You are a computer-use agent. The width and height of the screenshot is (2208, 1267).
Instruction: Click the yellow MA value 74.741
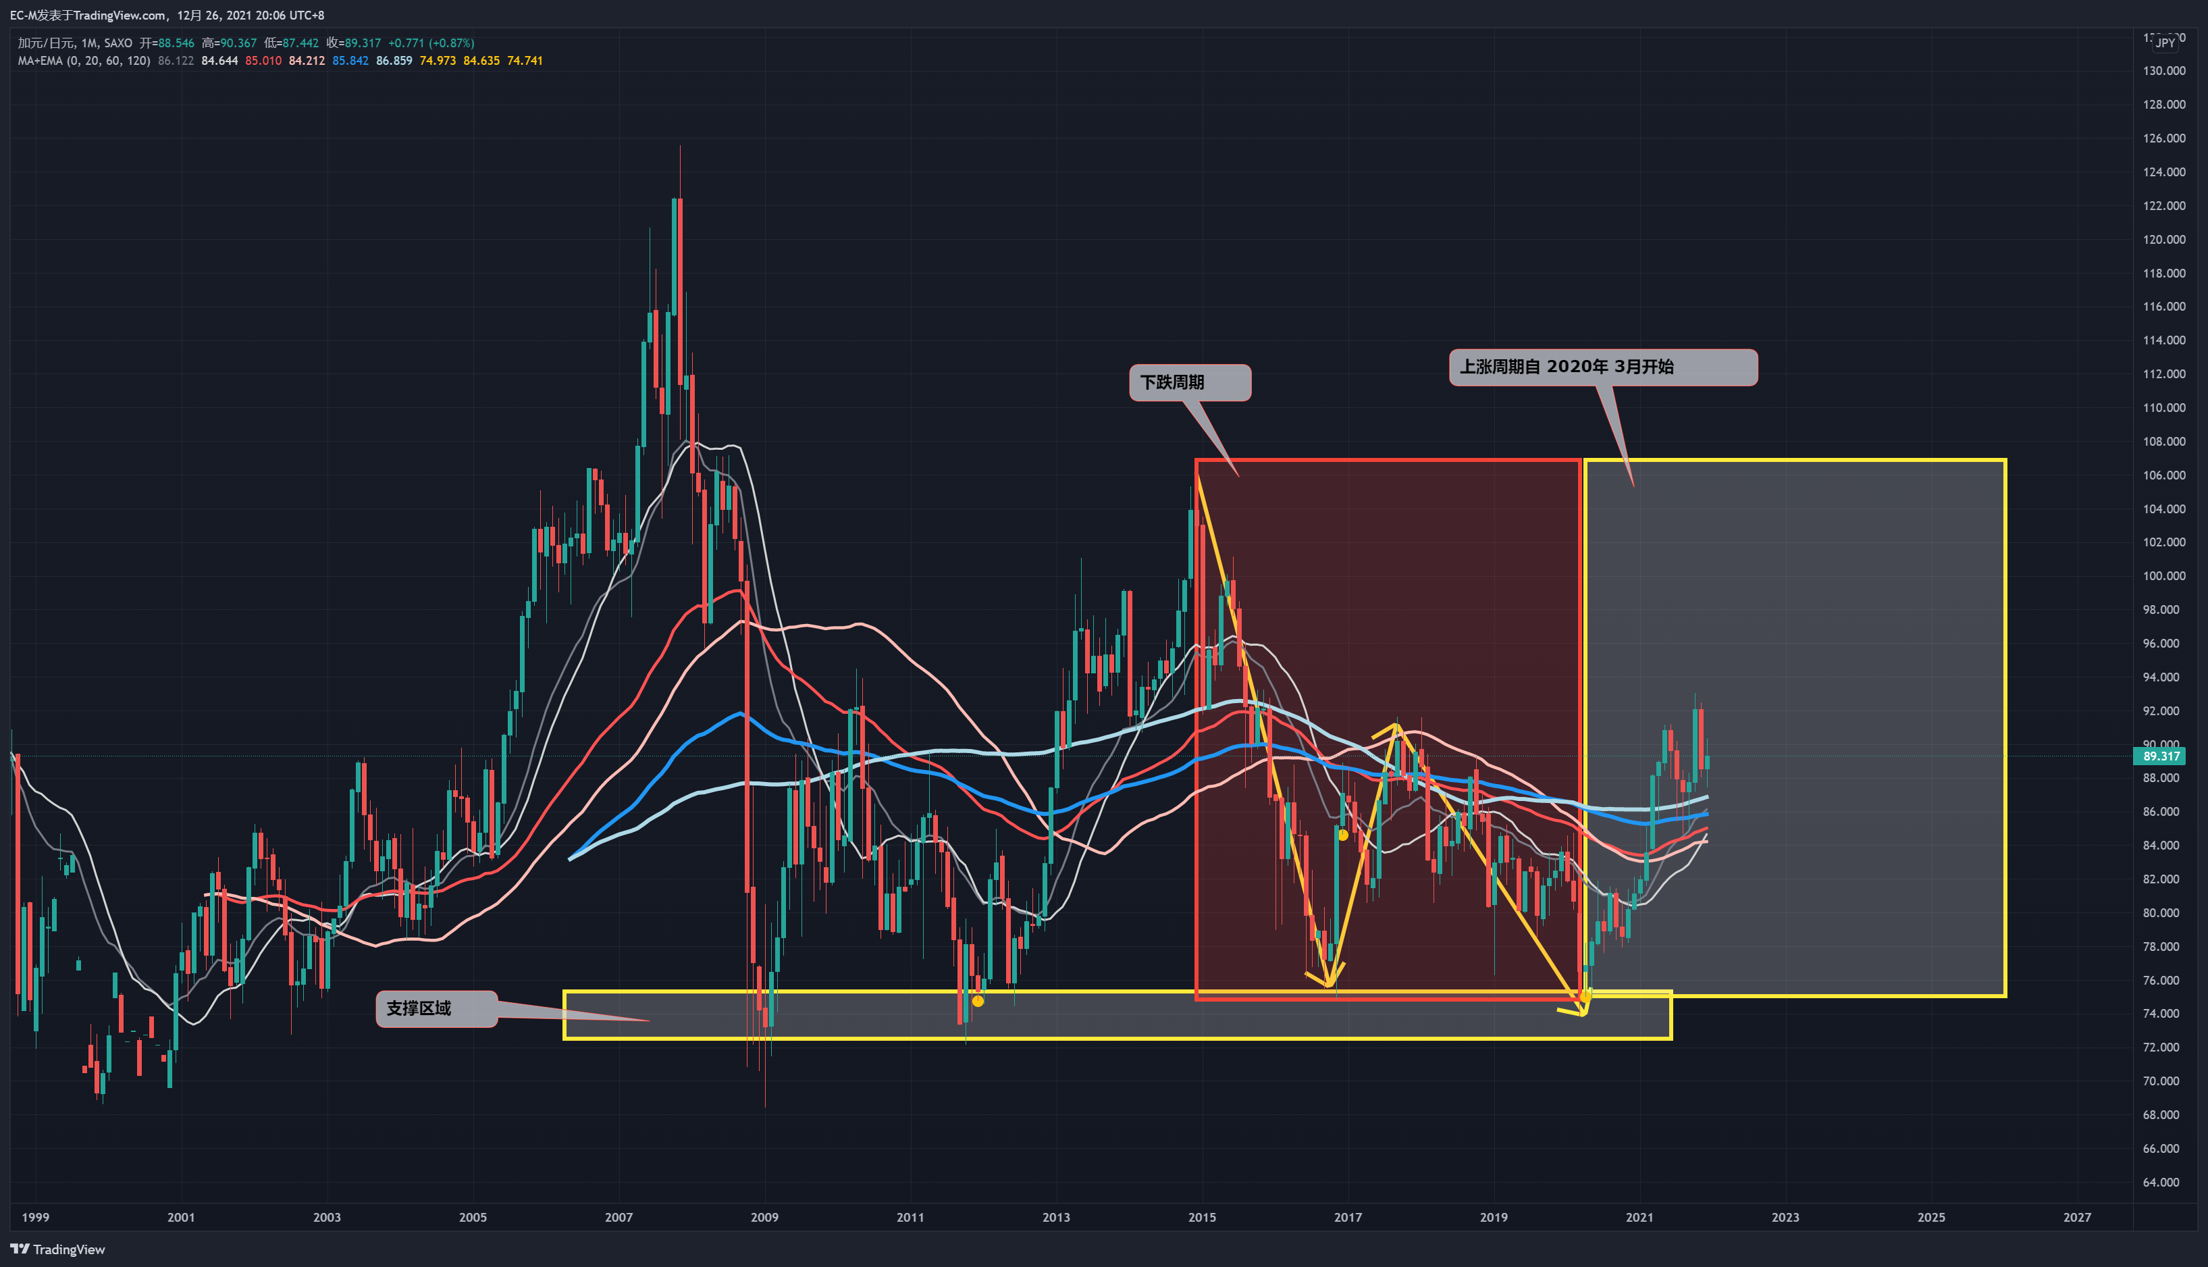pyautogui.click(x=525, y=61)
